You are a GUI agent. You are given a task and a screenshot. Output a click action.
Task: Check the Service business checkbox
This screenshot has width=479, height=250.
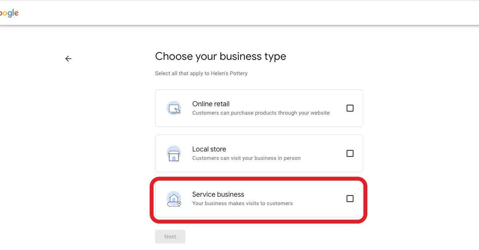click(350, 199)
